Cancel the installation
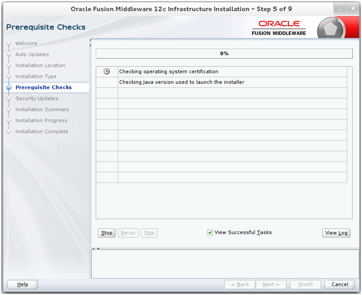The height and width of the screenshot is (295, 362). click(x=340, y=285)
